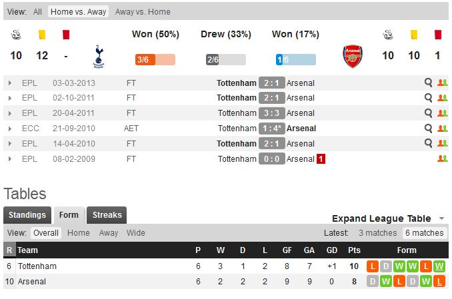Select the All view filter
452x299 pixels.
click(x=37, y=12)
